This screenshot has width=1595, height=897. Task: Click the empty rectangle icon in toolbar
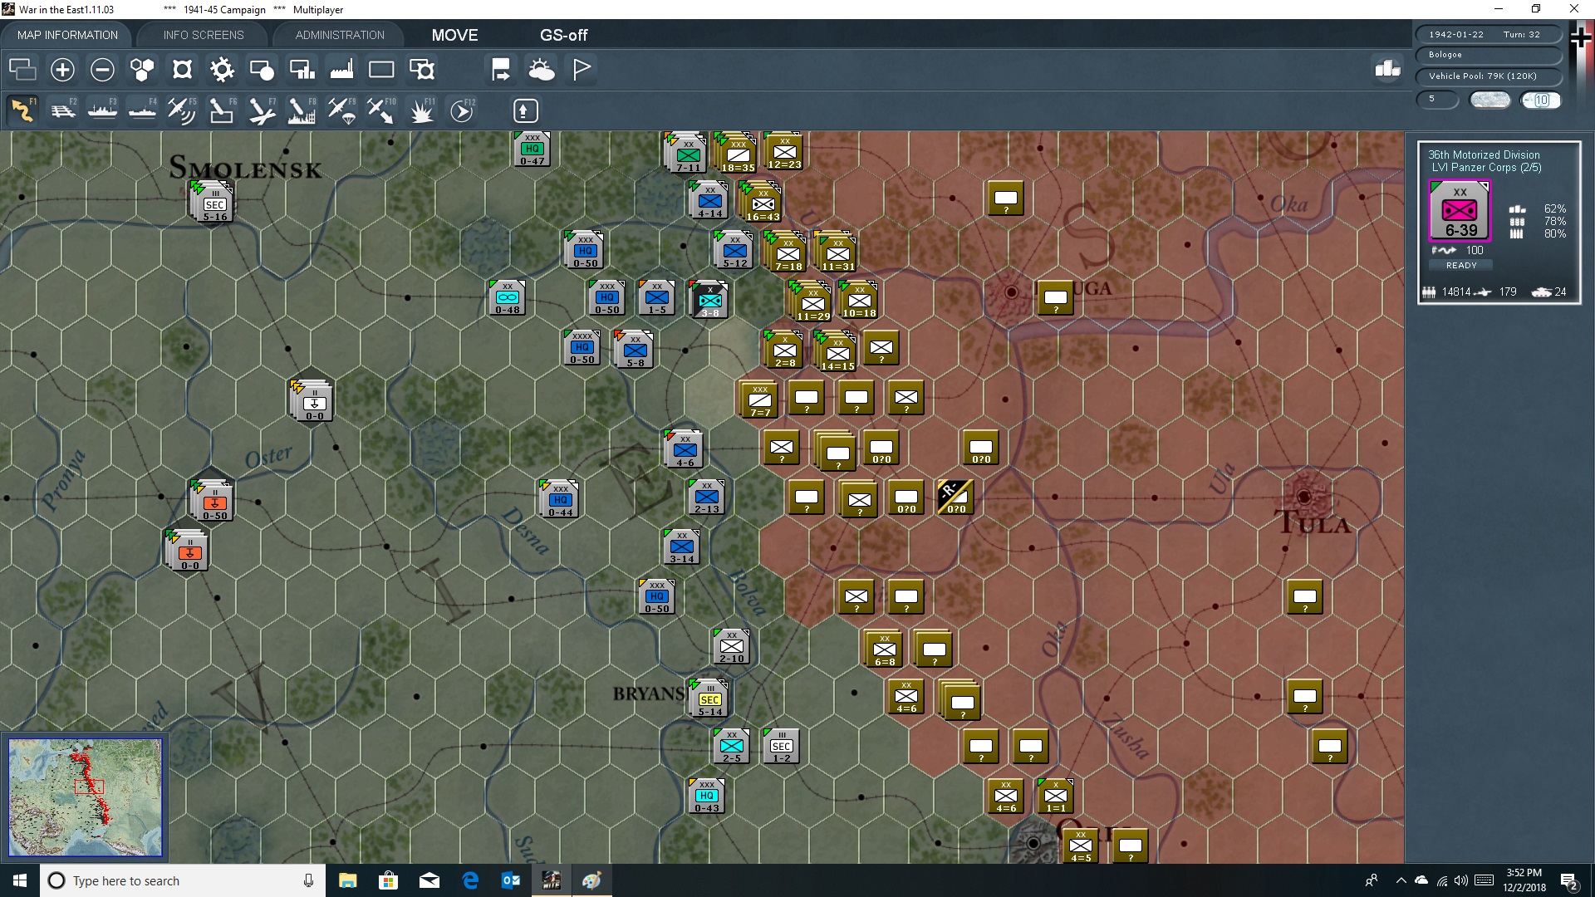pyautogui.click(x=381, y=69)
